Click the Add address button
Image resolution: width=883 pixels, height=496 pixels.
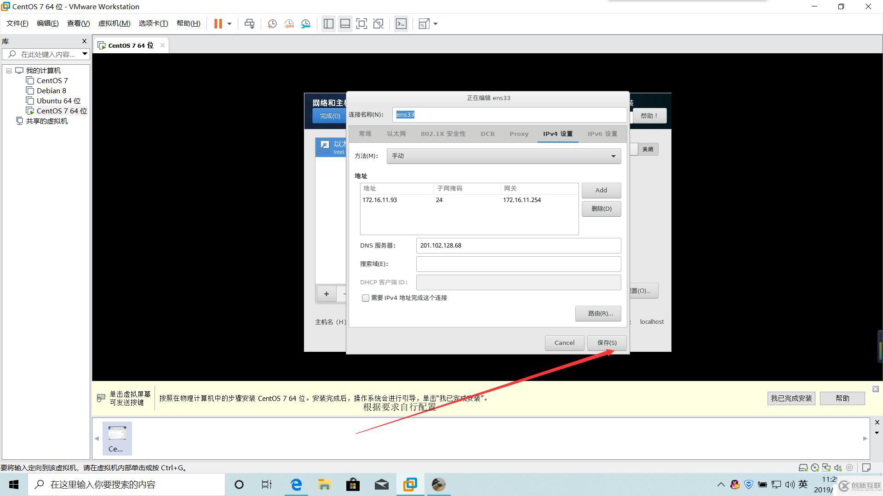601,190
